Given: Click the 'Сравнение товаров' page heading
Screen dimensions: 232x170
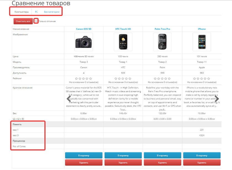Looking at the screenshot, I should tap(41, 3).
